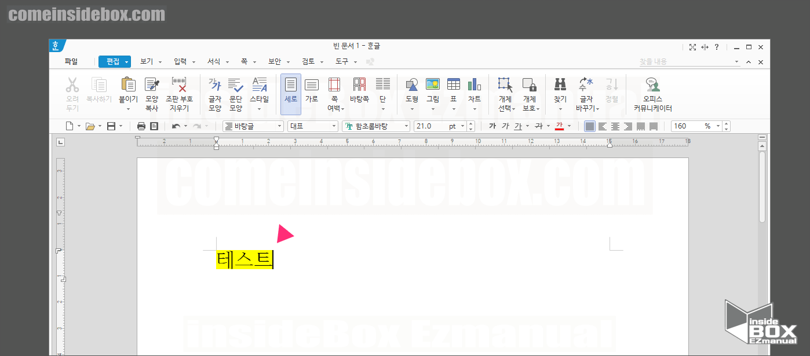Image resolution: width=810 pixels, height=356 pixels.
Task: Open the font color dropdown arrow
Action: [569, 126]
